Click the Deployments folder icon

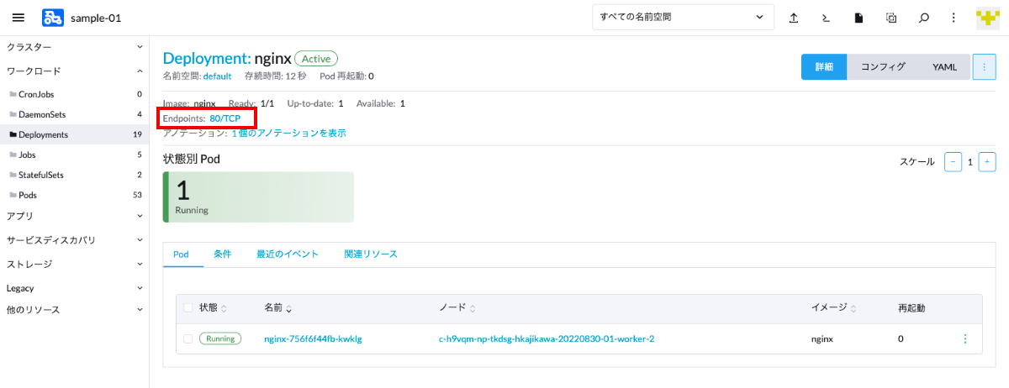pyautogui.click(x=13, y=134)
